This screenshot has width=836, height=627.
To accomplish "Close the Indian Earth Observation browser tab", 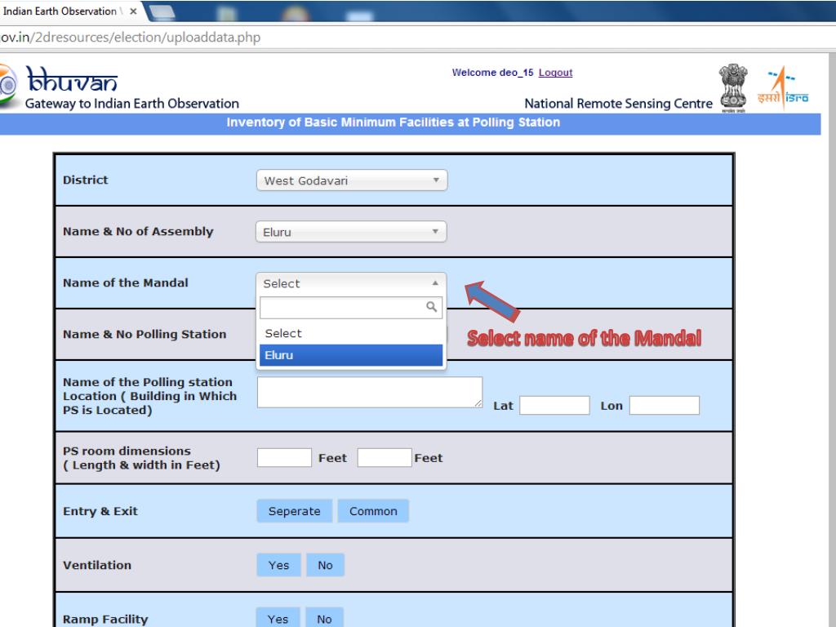I will pyautogui.click(x=133, y=11).
